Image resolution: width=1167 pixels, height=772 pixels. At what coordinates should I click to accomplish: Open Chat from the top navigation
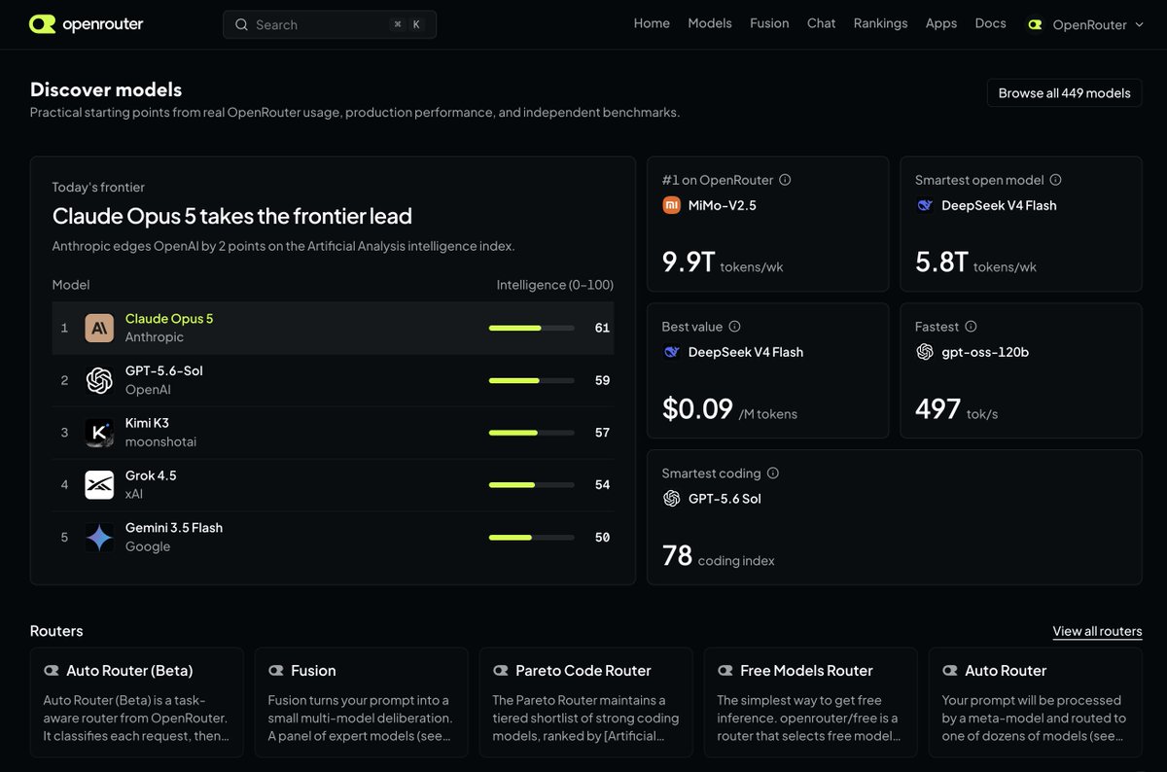pyautogui.click(x=821, y=23)
